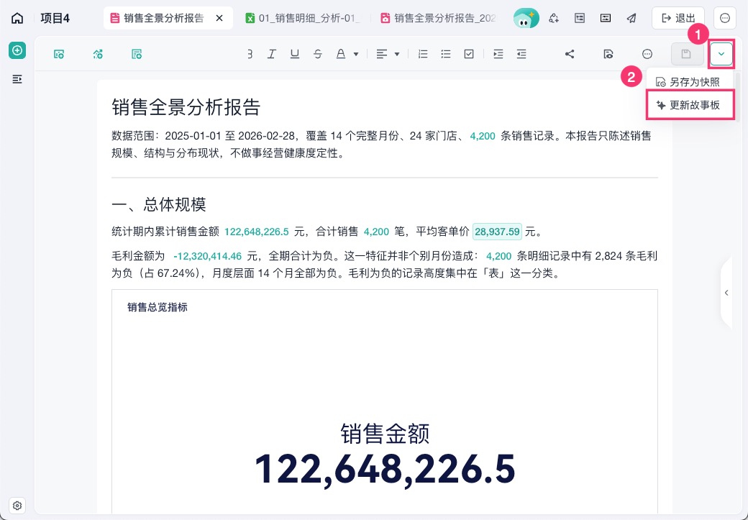This screenshot has height=520, width=748.
Task: Click the 122,648,226.5 inline data value
Action: pos(257,232)
